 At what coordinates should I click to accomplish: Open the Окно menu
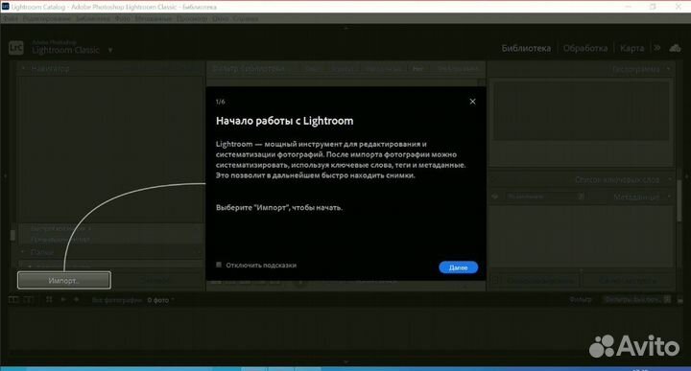click(x=220, y=18)
